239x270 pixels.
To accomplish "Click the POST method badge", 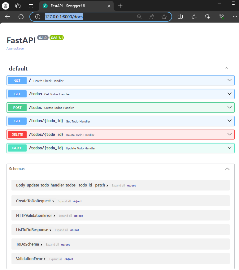I will tap(17, 108).
